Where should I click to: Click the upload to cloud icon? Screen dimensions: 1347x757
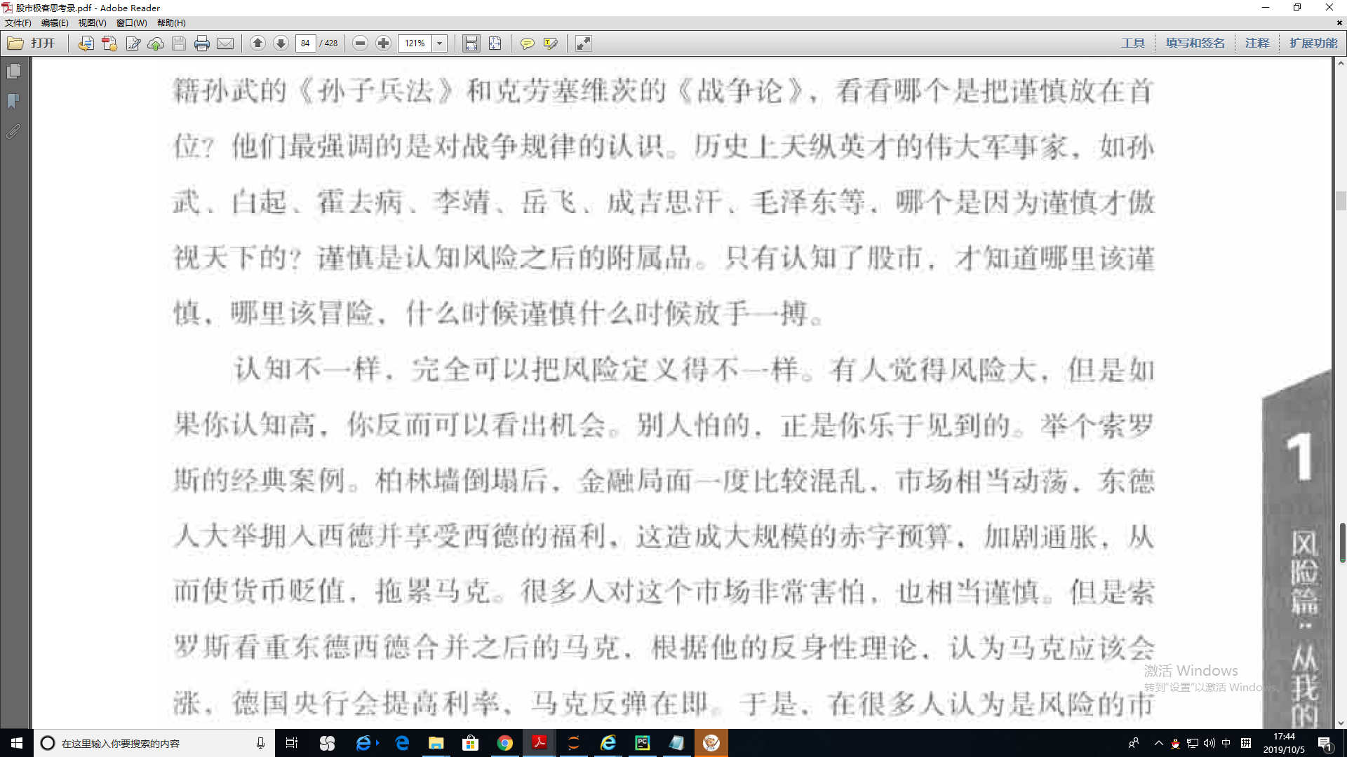156,43
